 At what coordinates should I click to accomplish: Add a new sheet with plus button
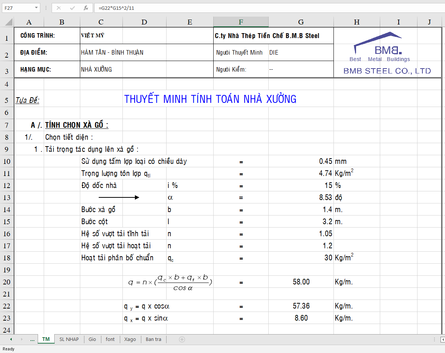click(182, 339)
